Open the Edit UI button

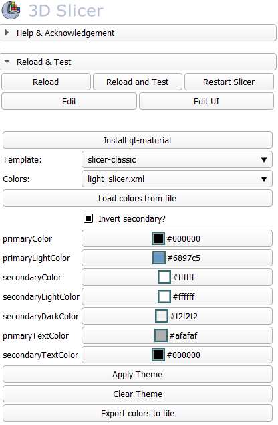tap(206, 101)
